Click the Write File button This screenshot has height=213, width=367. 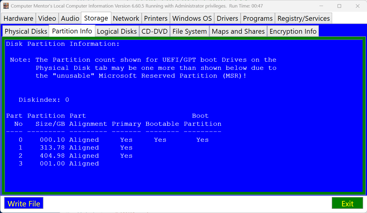(23, 203)
